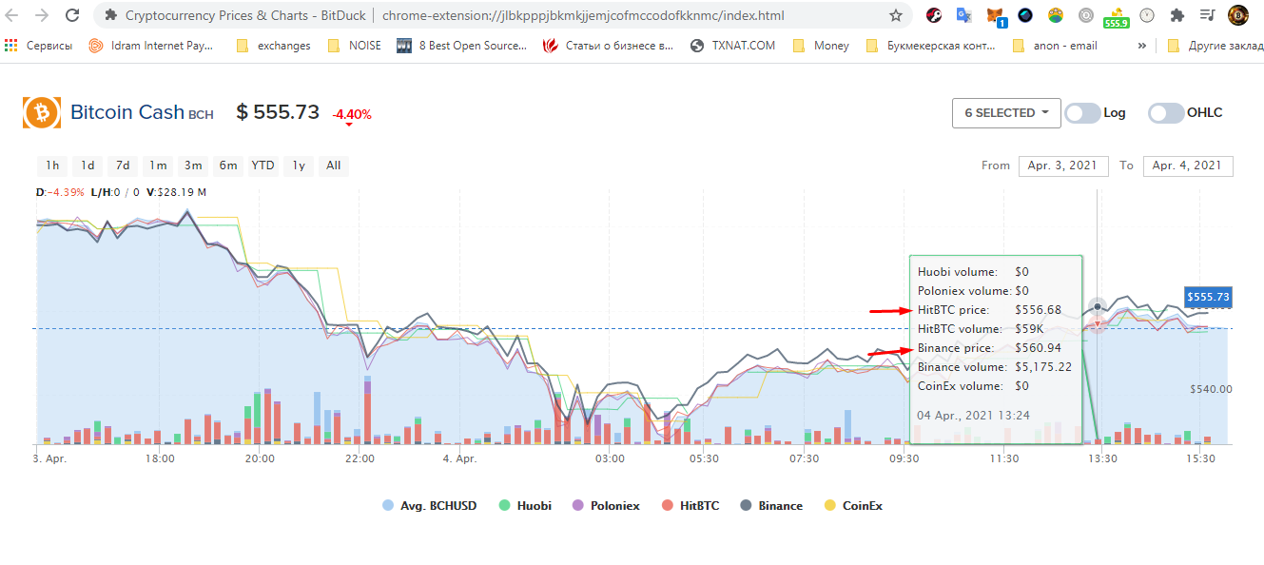Reload the page with the refresh icon
The image size is (1264, 565).
click(72, 15)
